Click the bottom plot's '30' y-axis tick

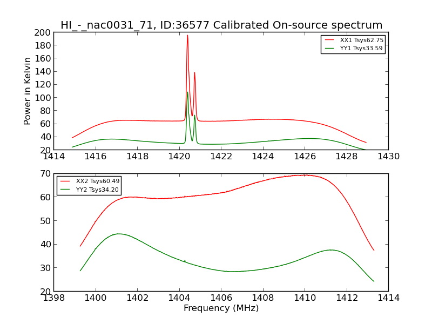45,268
